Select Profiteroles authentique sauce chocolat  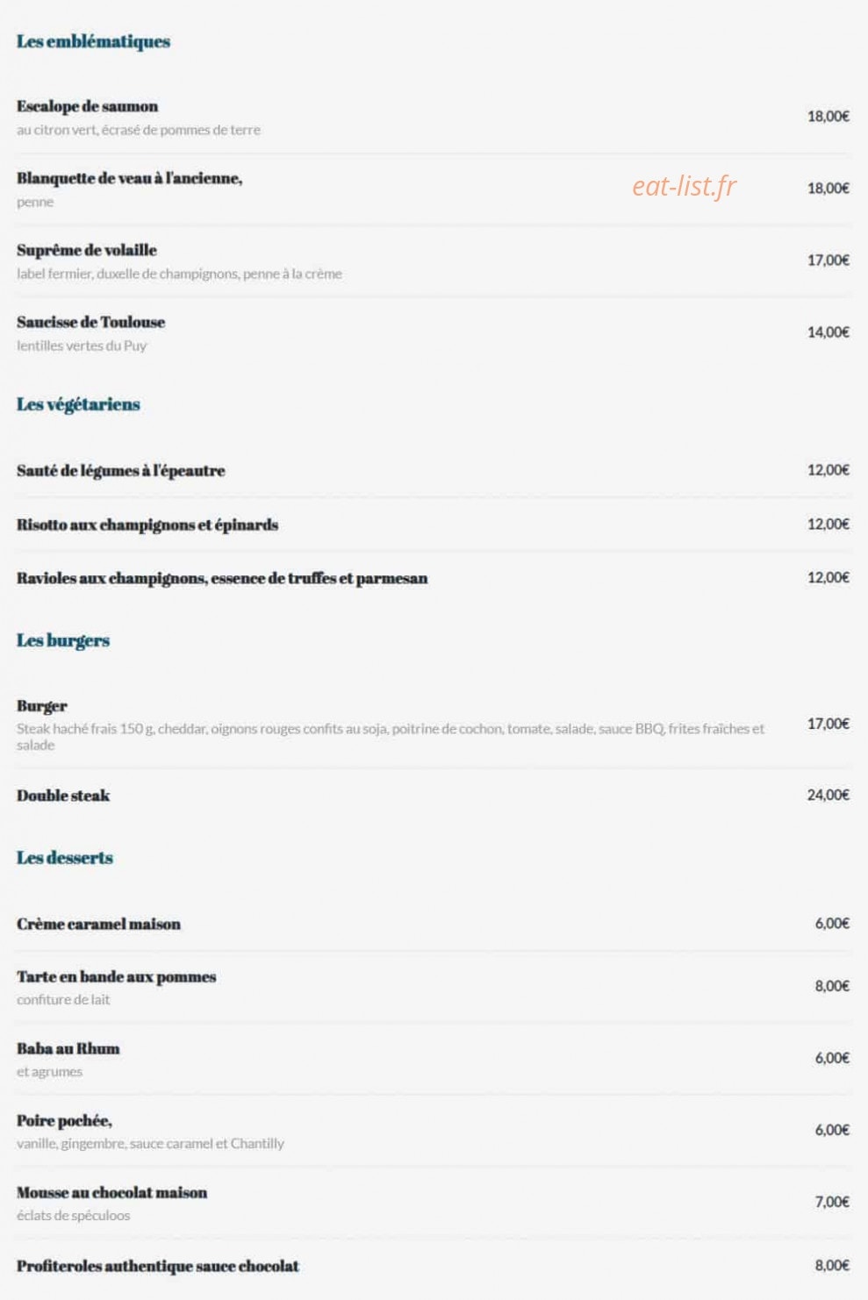(x=157, y=1266)
